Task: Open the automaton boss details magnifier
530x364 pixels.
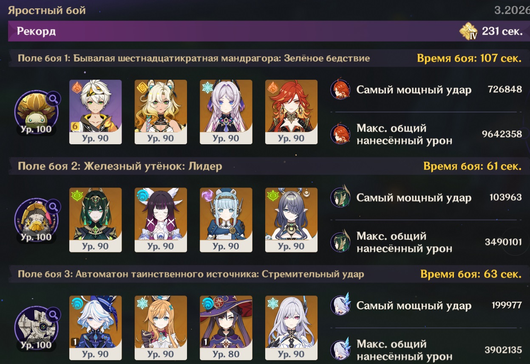Action: pos(54,315)
